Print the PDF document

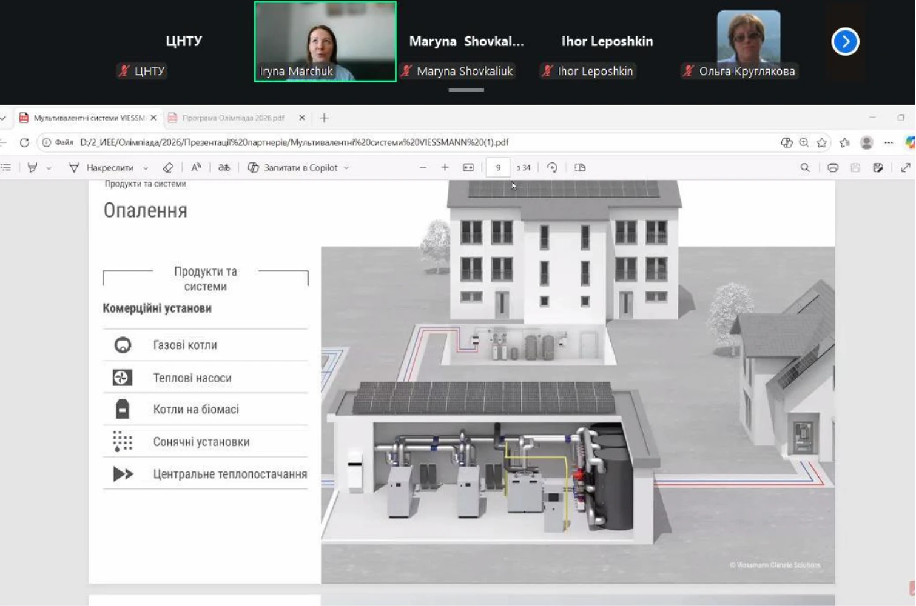pos(833,168)
